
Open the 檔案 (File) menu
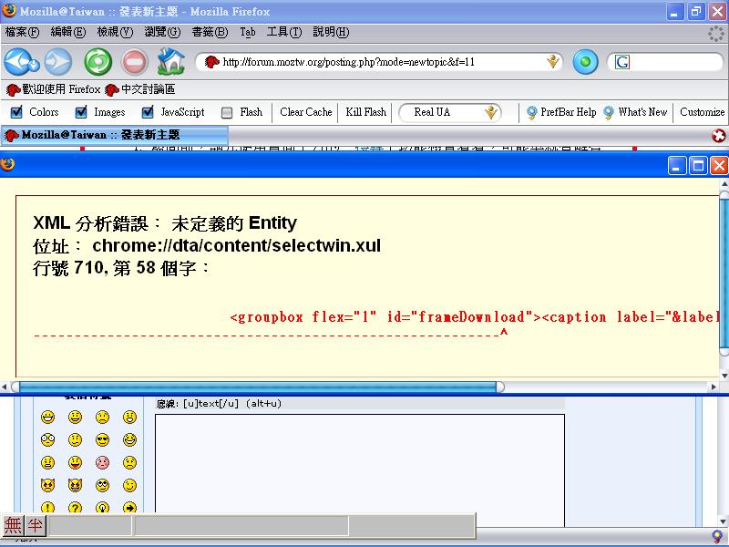(x=22, y=32)
